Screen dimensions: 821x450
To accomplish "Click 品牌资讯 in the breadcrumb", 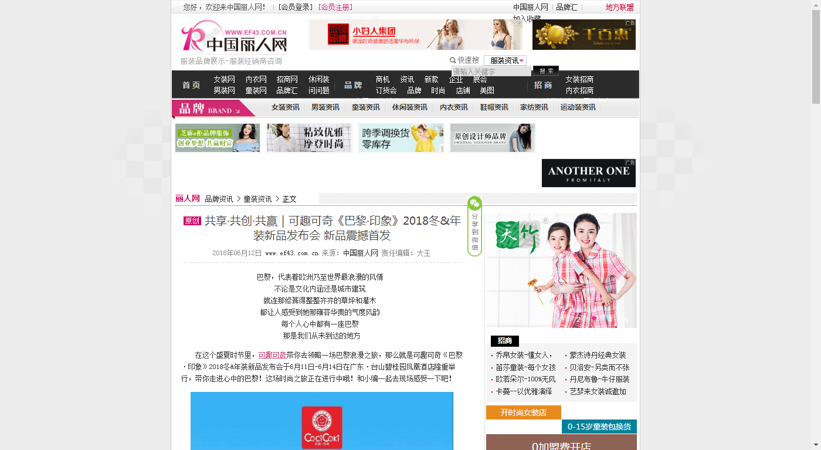I will (x=219, y=199).
